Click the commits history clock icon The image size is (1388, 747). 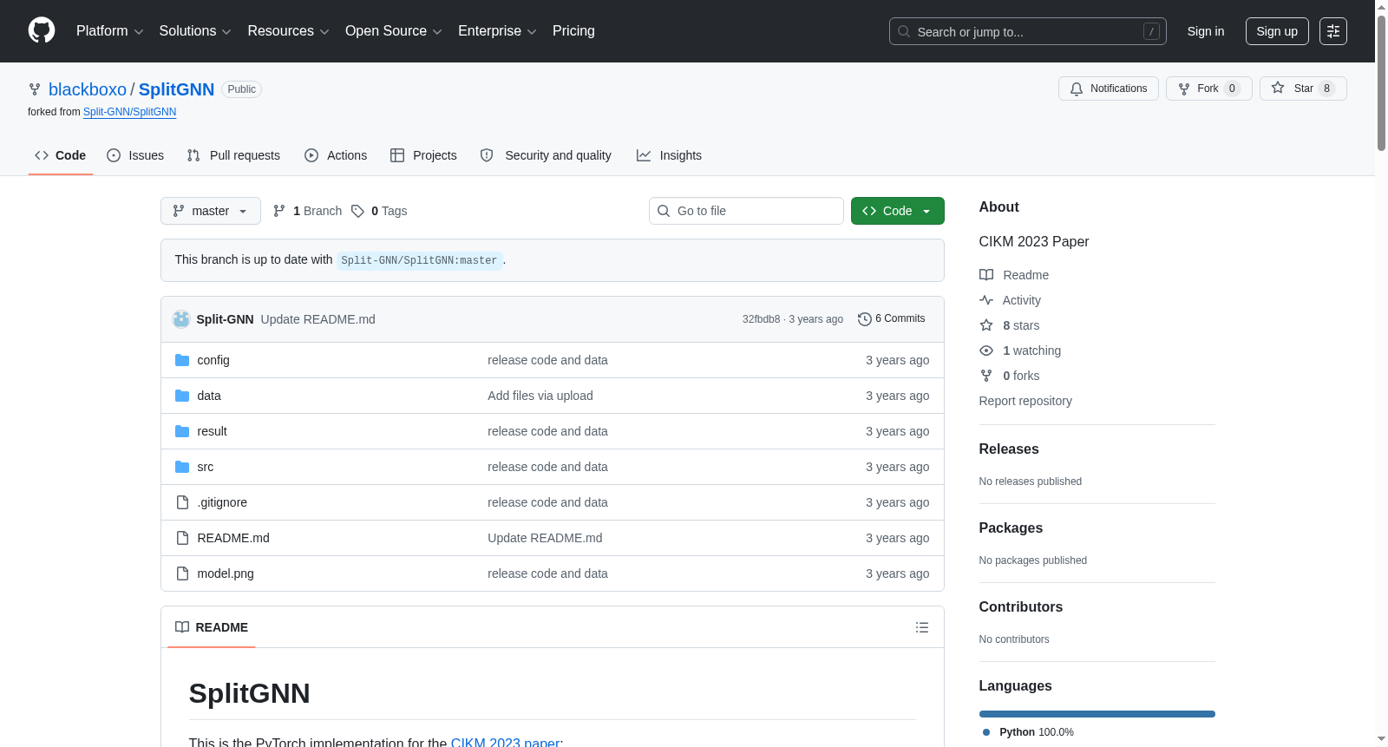coord(865,319)
